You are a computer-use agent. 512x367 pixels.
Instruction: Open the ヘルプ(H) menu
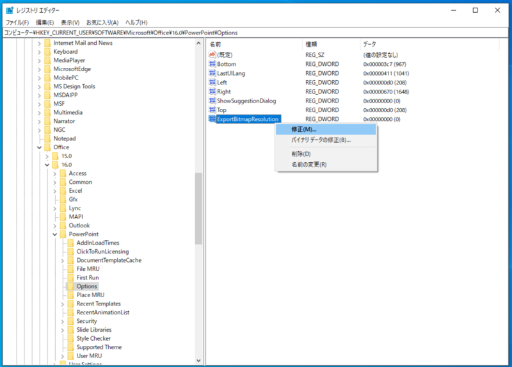tap(136, 22)
